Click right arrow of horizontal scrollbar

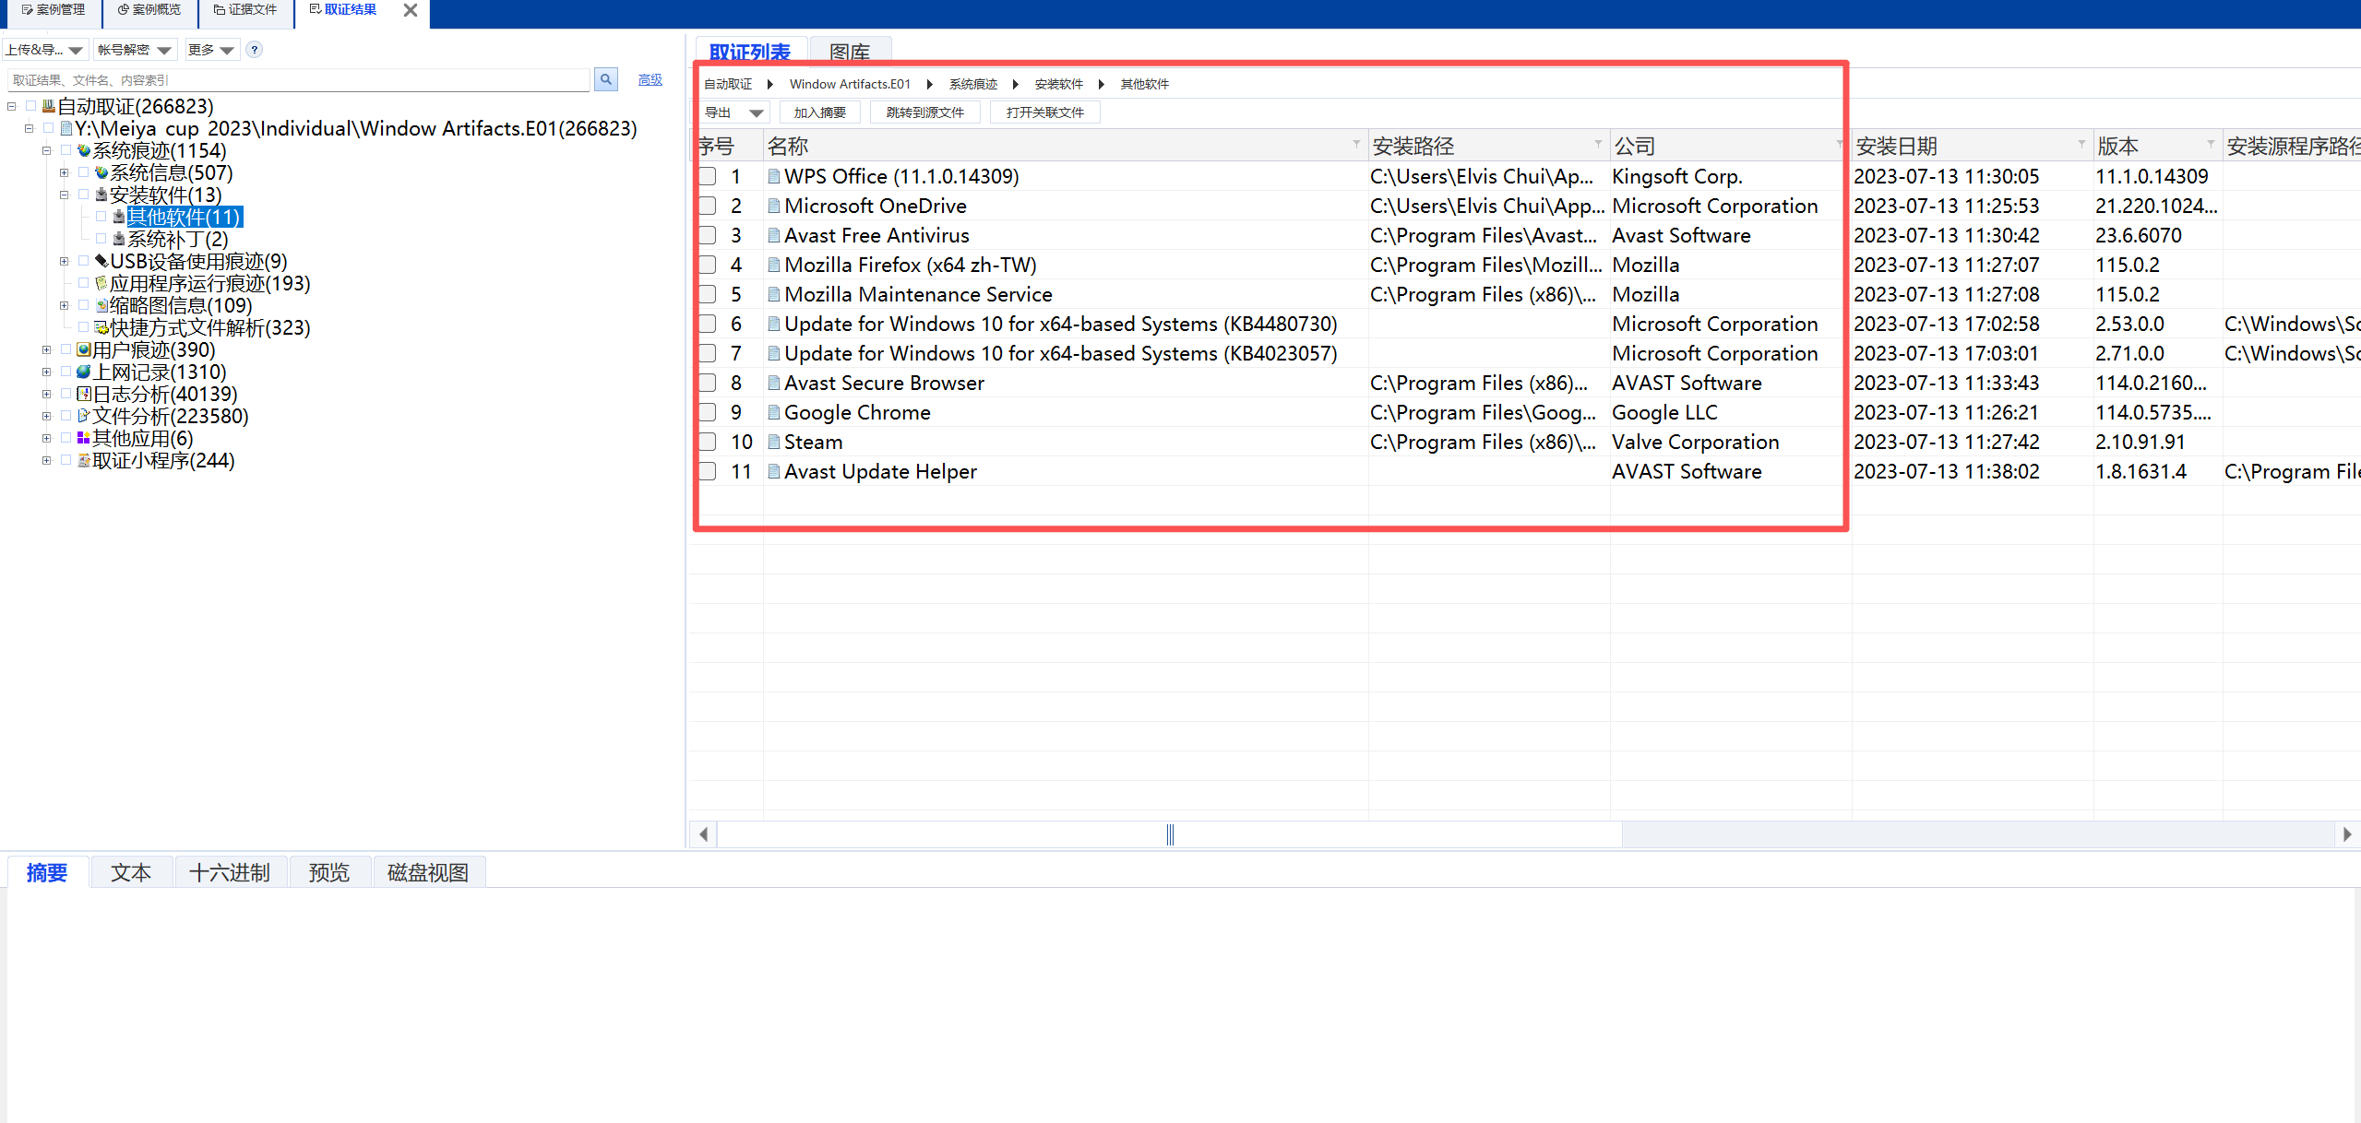point(2346,834)
